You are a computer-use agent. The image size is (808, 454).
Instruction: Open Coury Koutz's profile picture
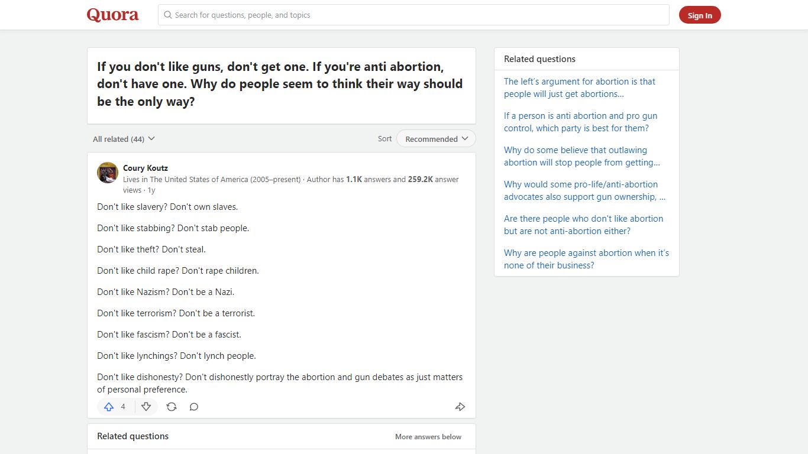(x=108, y=173)
